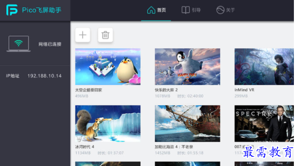Click the title 太空企鹅要回家

[x=89, y=90]
